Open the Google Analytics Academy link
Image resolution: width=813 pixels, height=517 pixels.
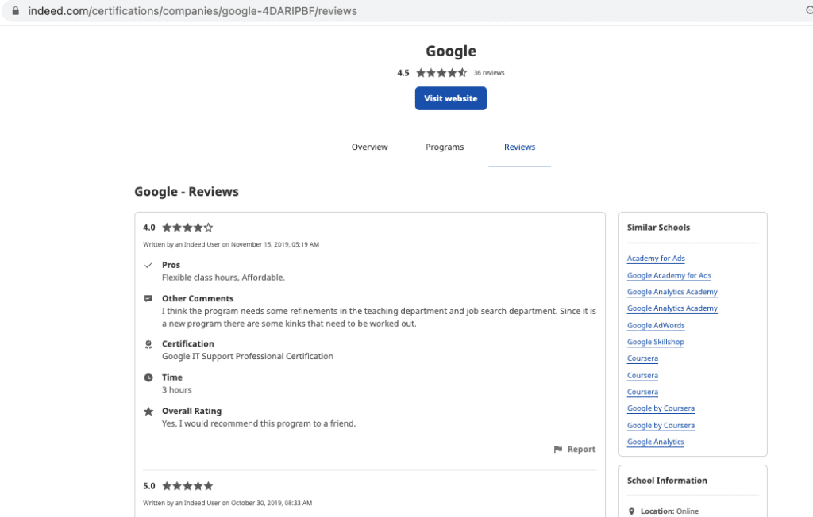click(x=672, y=292)
